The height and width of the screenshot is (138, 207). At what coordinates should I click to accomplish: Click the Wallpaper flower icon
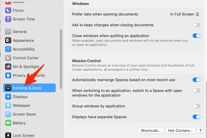[8, 106]
